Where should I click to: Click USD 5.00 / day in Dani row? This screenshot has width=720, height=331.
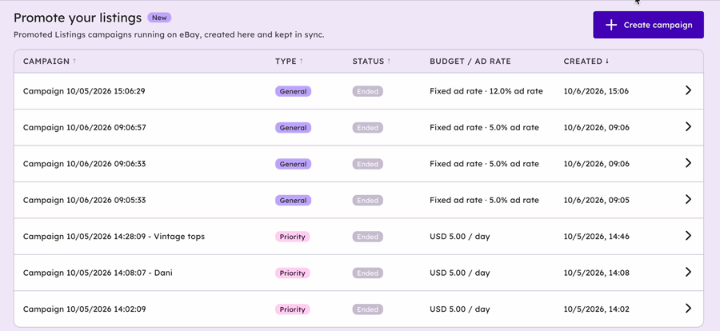click(x=460, y=273)
